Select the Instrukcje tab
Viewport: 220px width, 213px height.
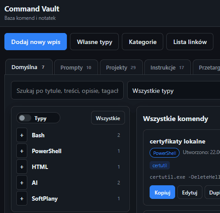168,67
